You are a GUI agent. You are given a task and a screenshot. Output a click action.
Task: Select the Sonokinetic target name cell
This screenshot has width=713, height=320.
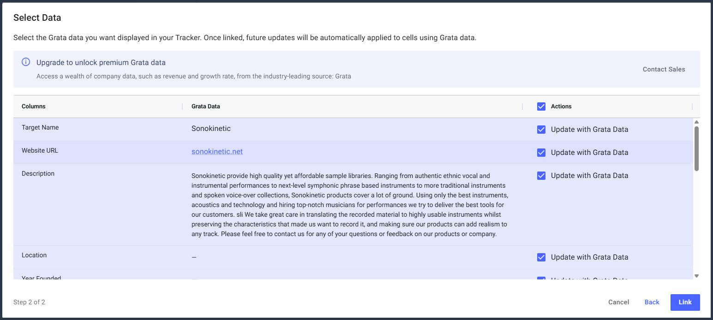211,129
